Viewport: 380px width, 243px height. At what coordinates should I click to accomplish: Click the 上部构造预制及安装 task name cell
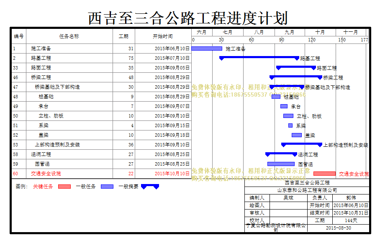pyautogui.click(x=69, y=145)
